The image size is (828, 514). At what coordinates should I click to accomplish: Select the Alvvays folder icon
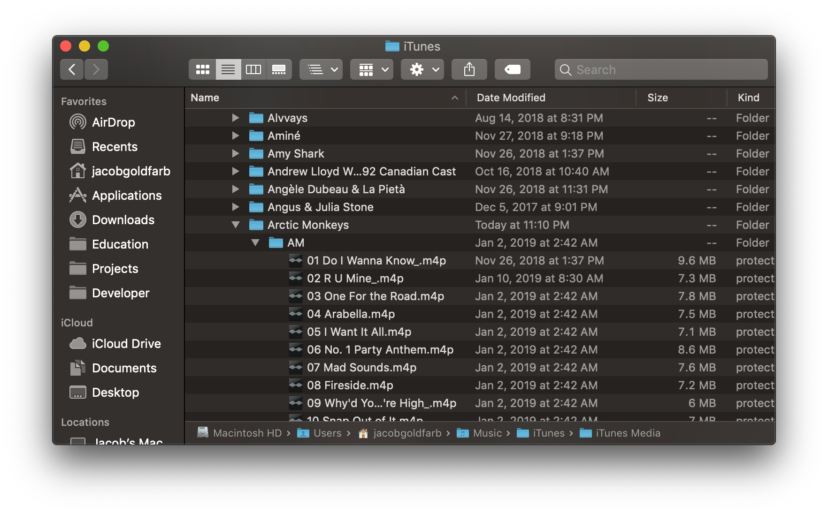[256, 118]
